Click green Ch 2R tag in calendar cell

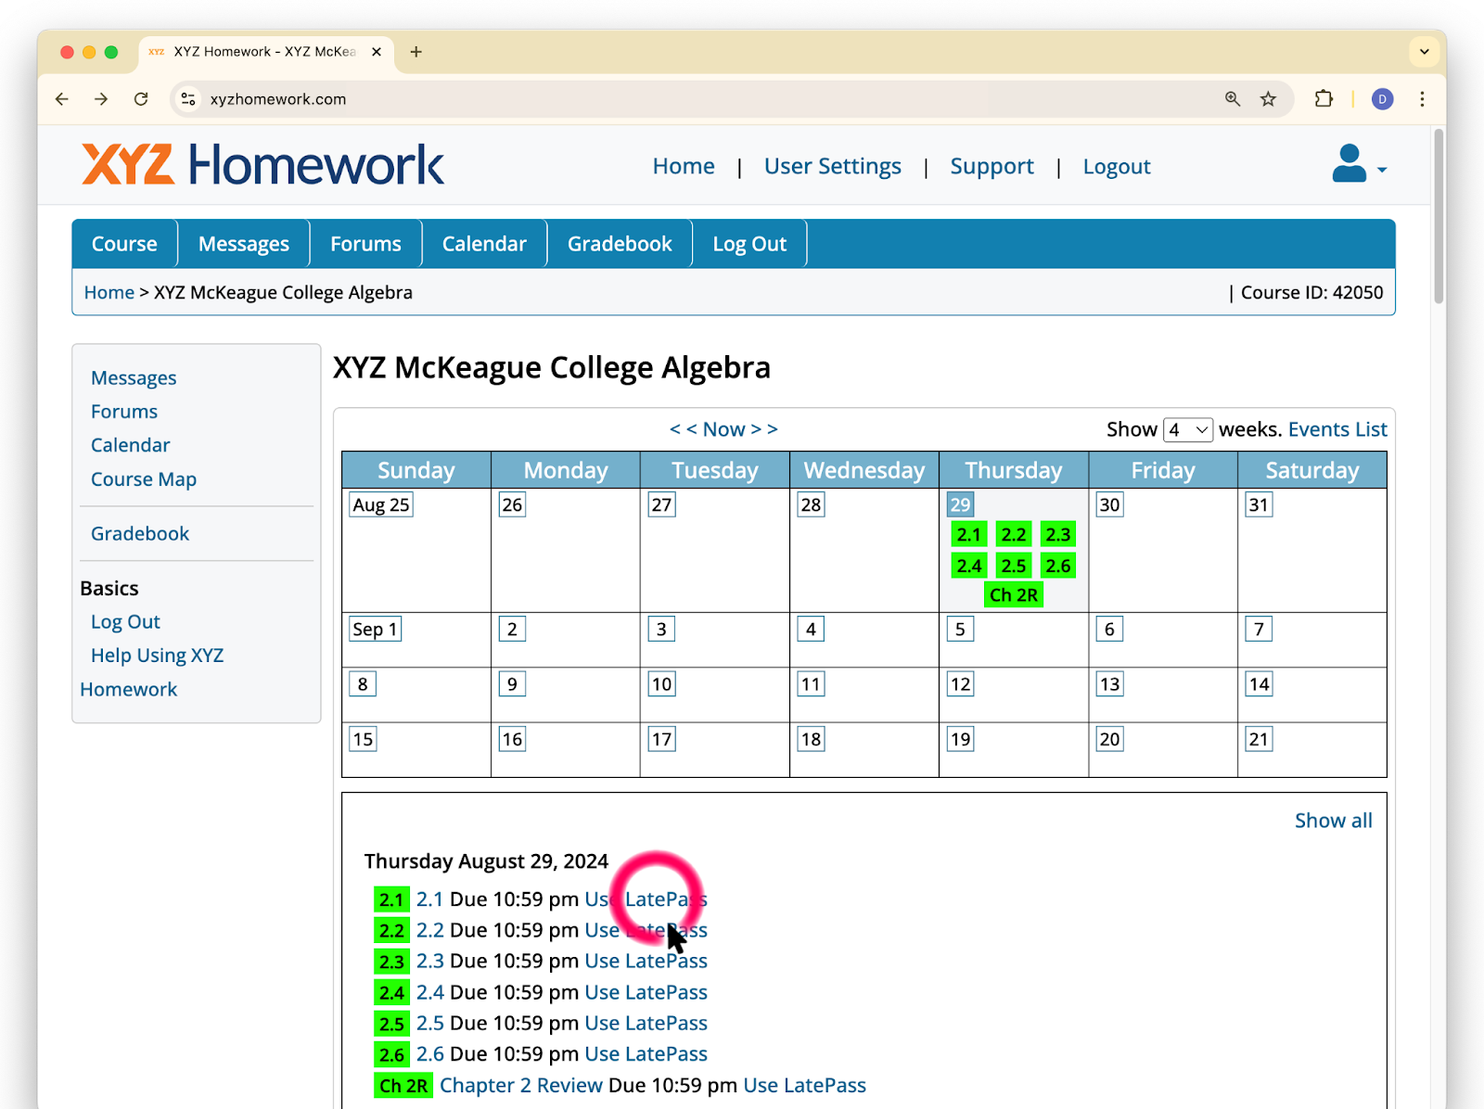coord(1014,595)
